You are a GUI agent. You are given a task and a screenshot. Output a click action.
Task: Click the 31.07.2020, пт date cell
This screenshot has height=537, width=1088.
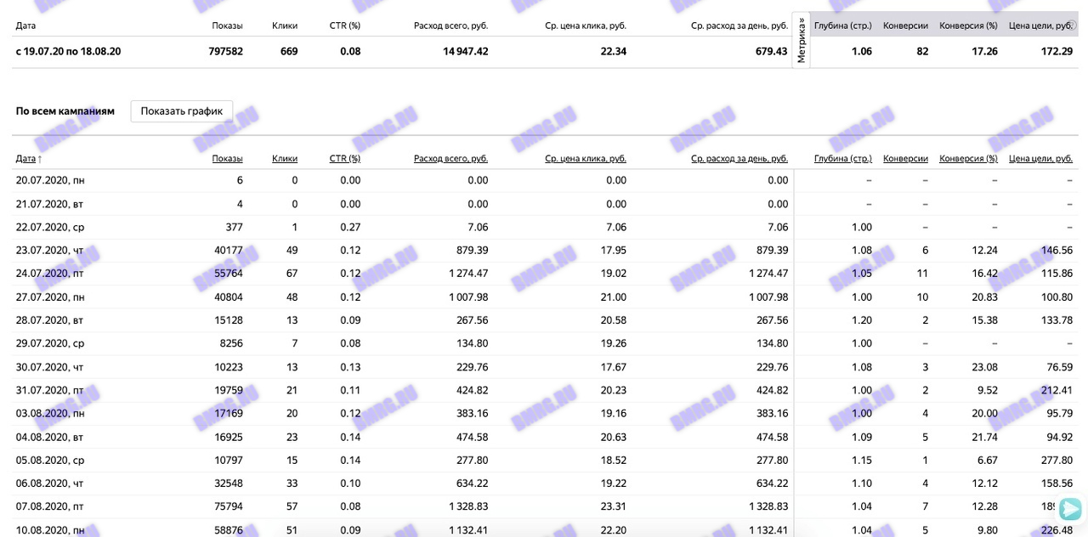(50, 390)
